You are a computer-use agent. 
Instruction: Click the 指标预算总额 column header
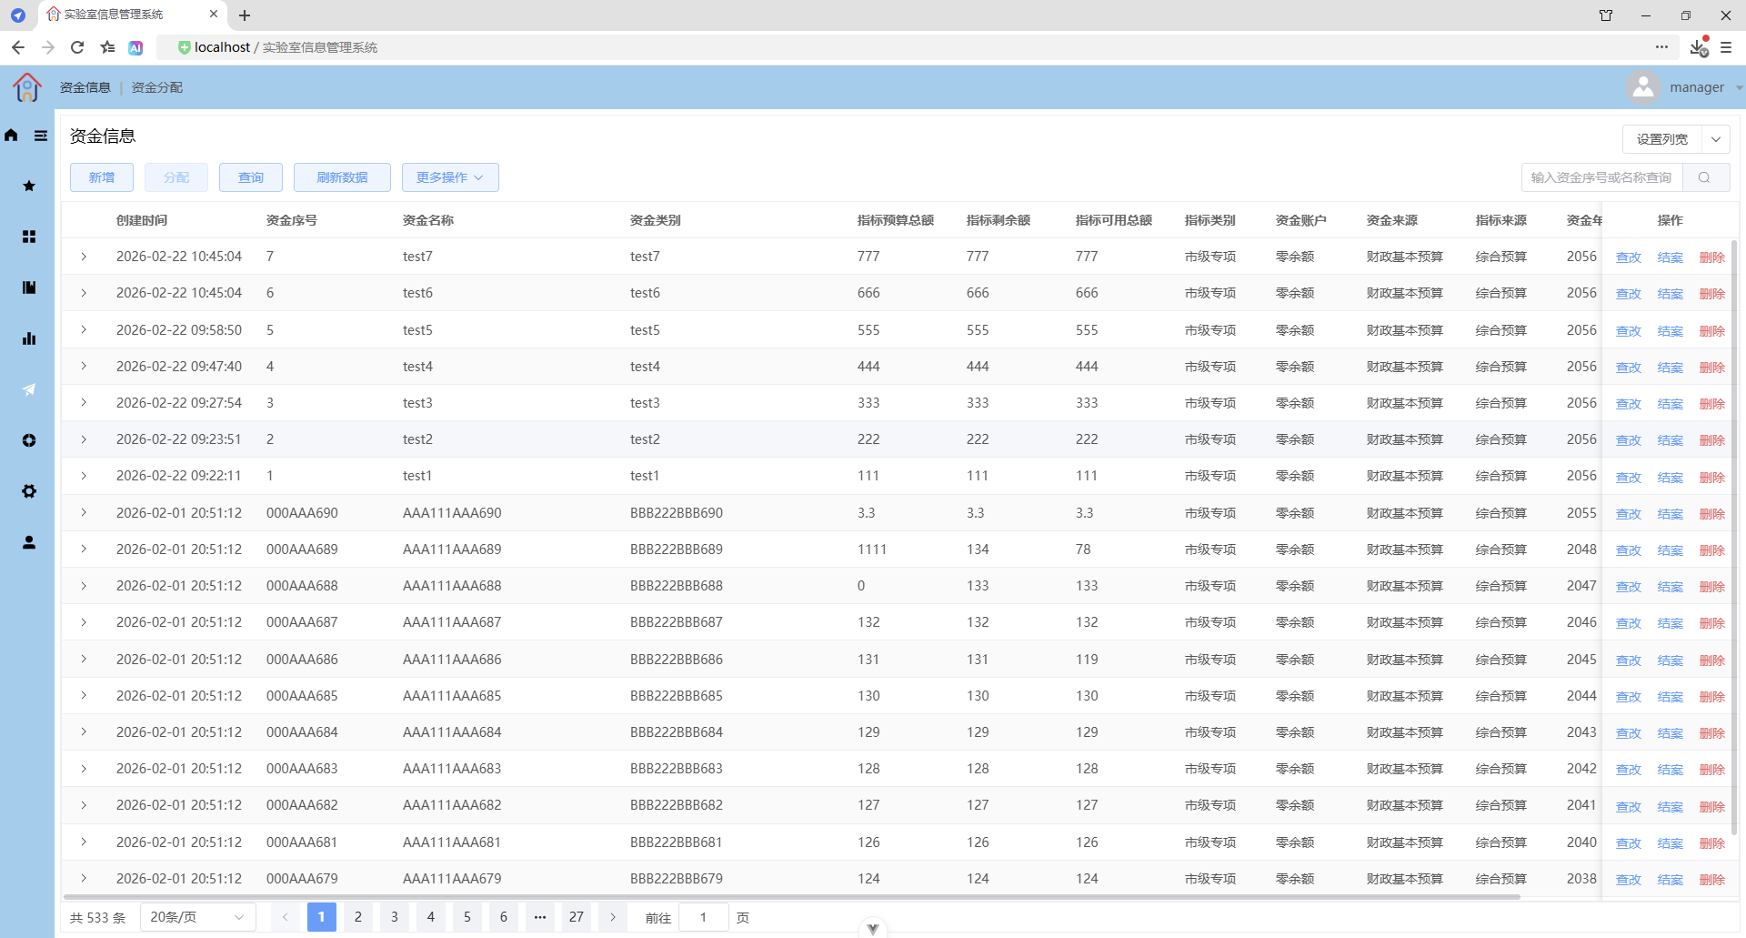(x=896, y=220)
